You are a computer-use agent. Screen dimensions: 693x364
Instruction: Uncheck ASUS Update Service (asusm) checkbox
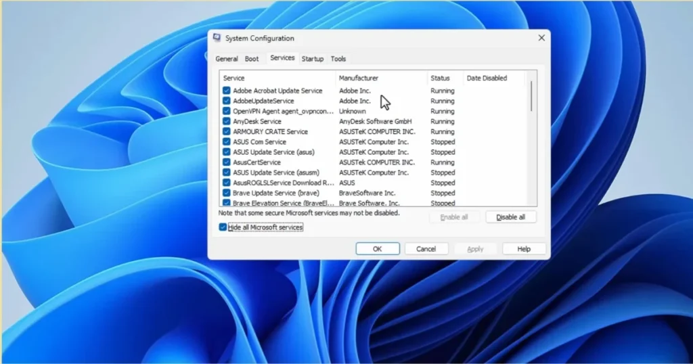tap(226, 173)
